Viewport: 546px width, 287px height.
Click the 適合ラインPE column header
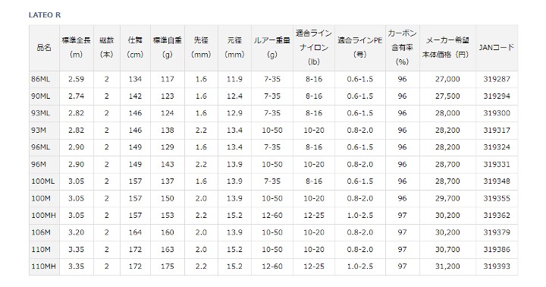359,47
